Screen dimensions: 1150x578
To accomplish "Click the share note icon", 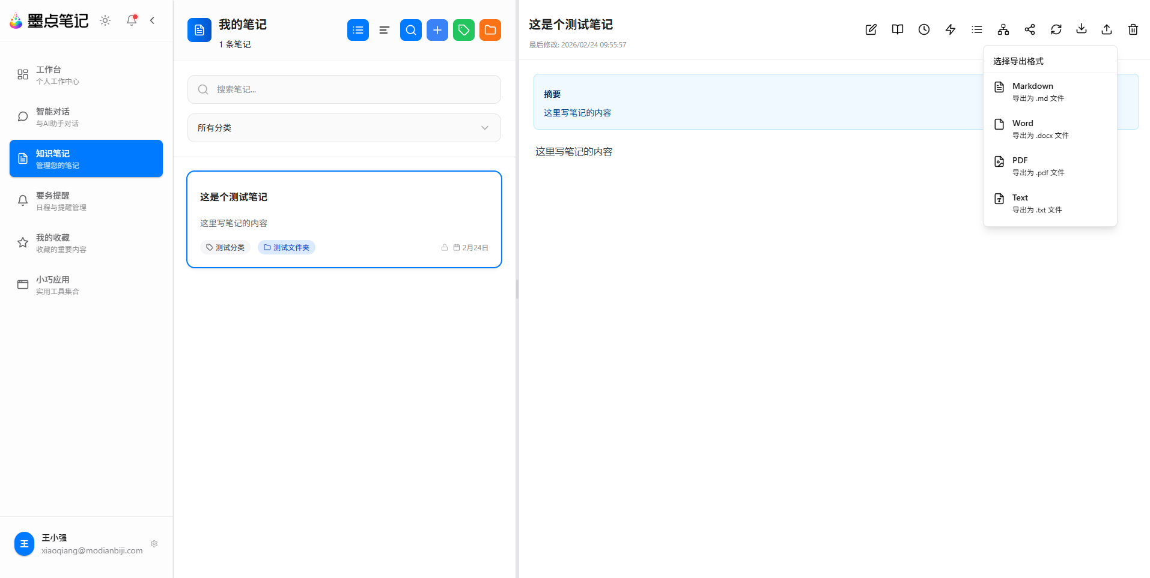I will (1029, 29).
